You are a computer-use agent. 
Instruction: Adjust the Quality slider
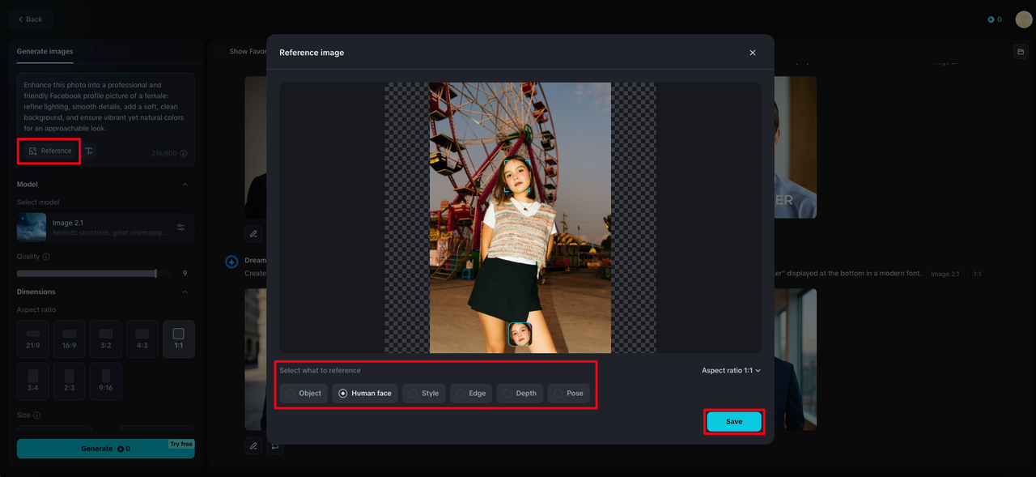(155, 274)
